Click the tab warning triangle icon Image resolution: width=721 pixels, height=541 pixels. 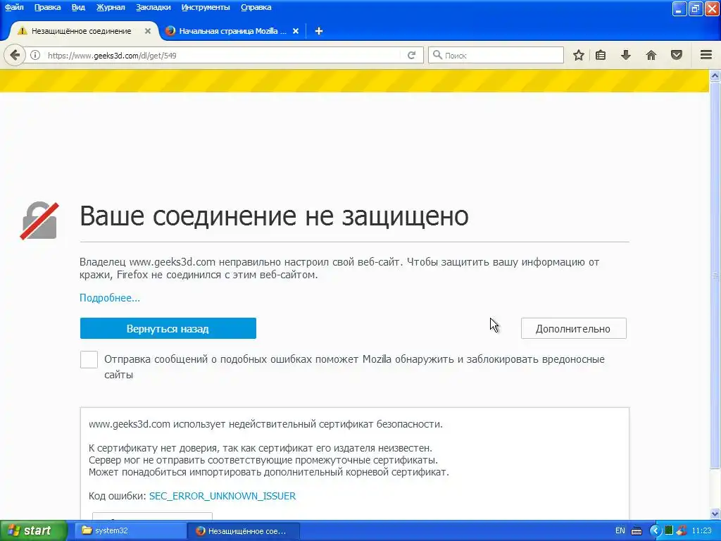22,31
